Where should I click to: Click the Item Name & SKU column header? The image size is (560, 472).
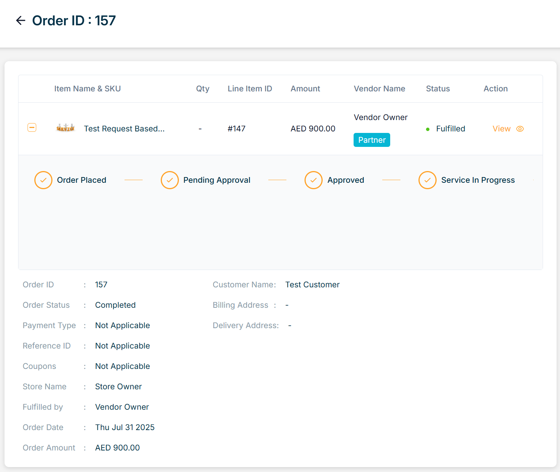88,89
